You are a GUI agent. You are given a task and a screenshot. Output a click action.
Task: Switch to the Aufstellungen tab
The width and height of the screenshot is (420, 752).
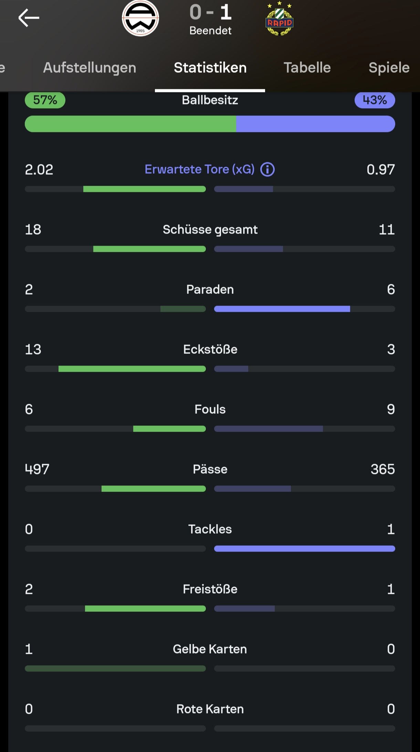pos(90,68)
